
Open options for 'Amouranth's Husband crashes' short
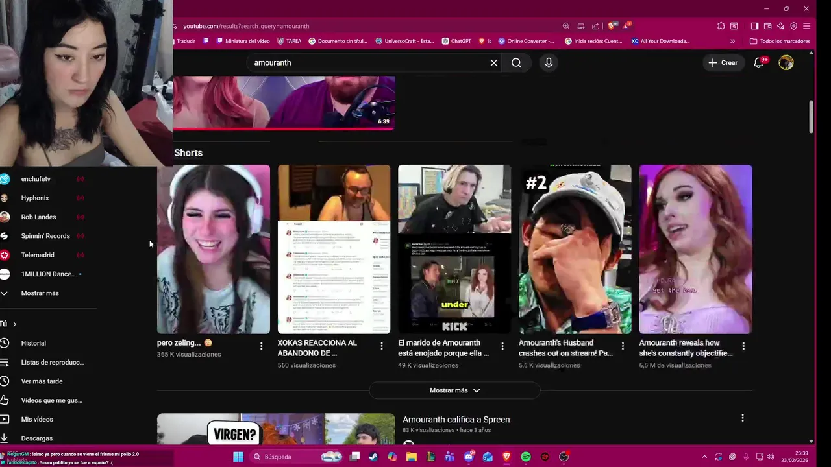[623, 346]
